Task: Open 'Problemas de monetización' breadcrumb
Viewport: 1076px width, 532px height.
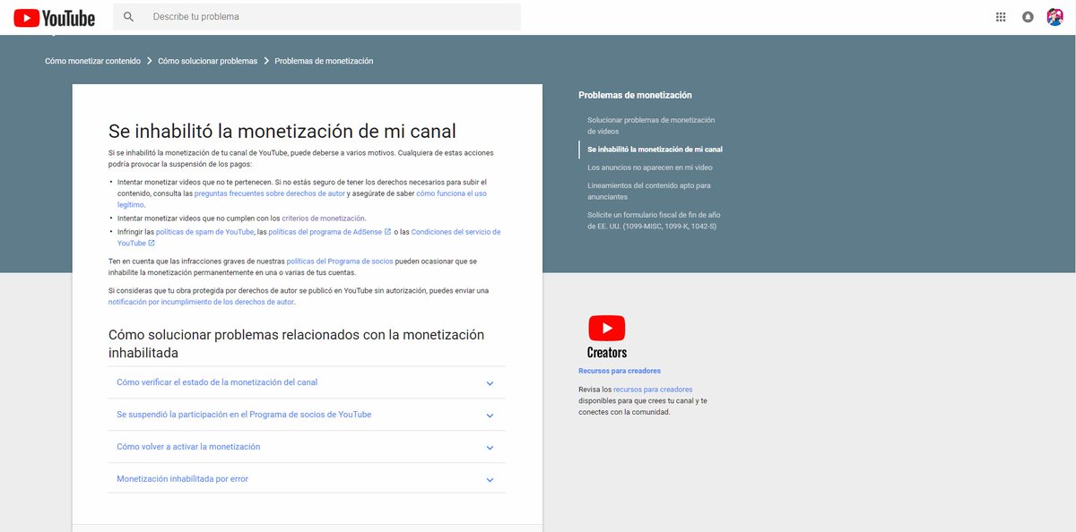Action: 324,61
